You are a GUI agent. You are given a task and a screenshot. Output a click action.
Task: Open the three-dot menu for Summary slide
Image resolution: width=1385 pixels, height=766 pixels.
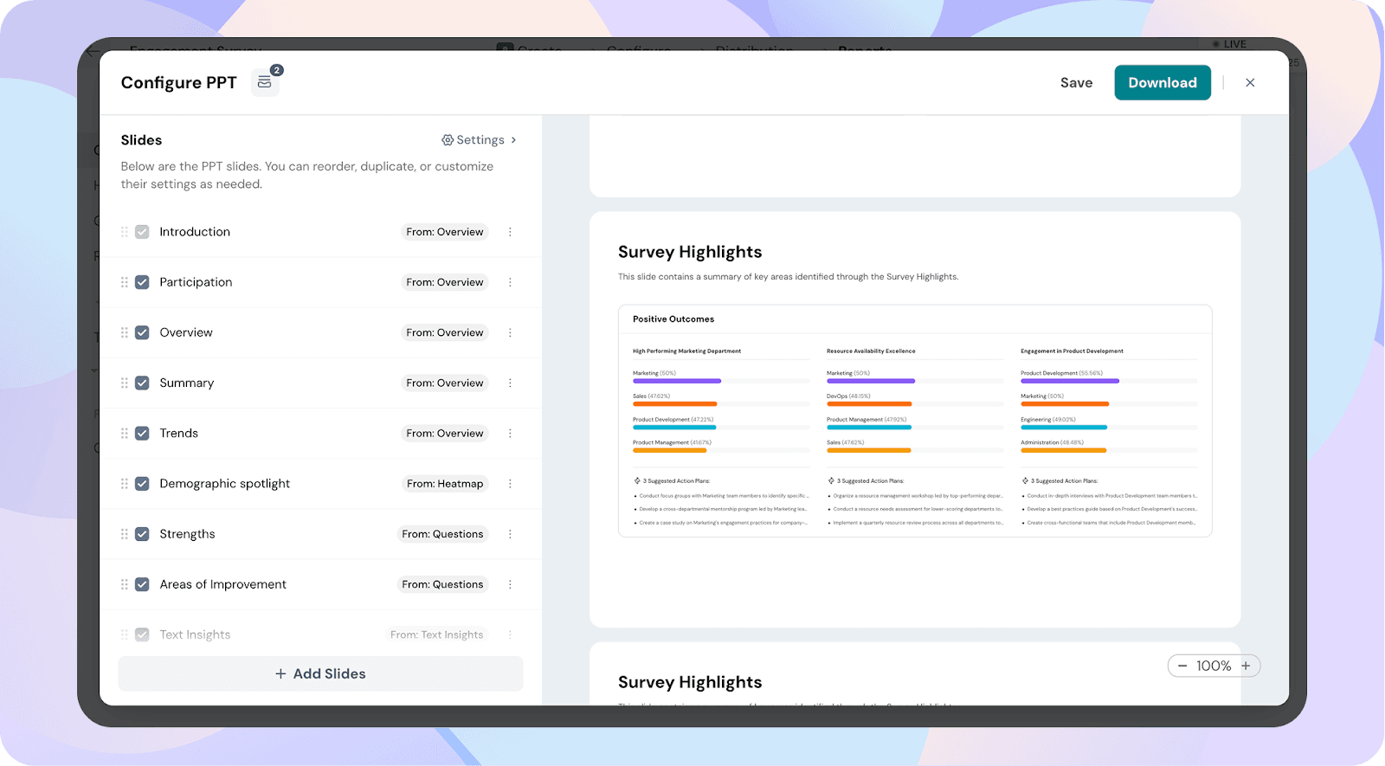(510, 383)
